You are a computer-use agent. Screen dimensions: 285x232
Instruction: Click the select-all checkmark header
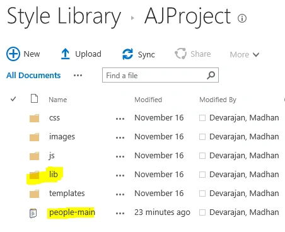click(13, 98)
